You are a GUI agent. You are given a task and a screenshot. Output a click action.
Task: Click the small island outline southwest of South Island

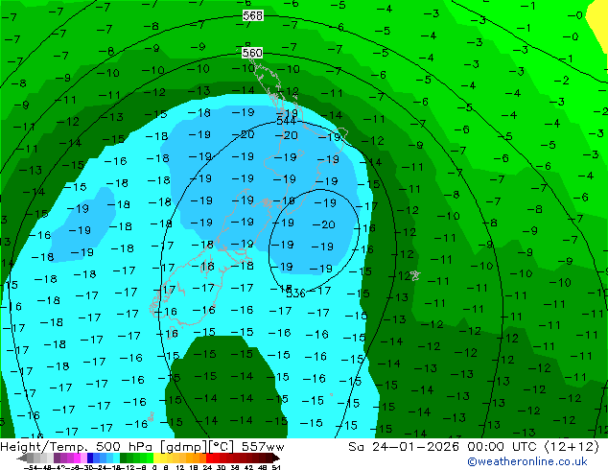pos(151,417)
